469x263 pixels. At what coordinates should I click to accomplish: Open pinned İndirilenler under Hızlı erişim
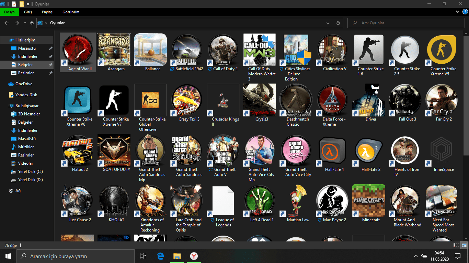pyautogui.click(x=27, y=57)
